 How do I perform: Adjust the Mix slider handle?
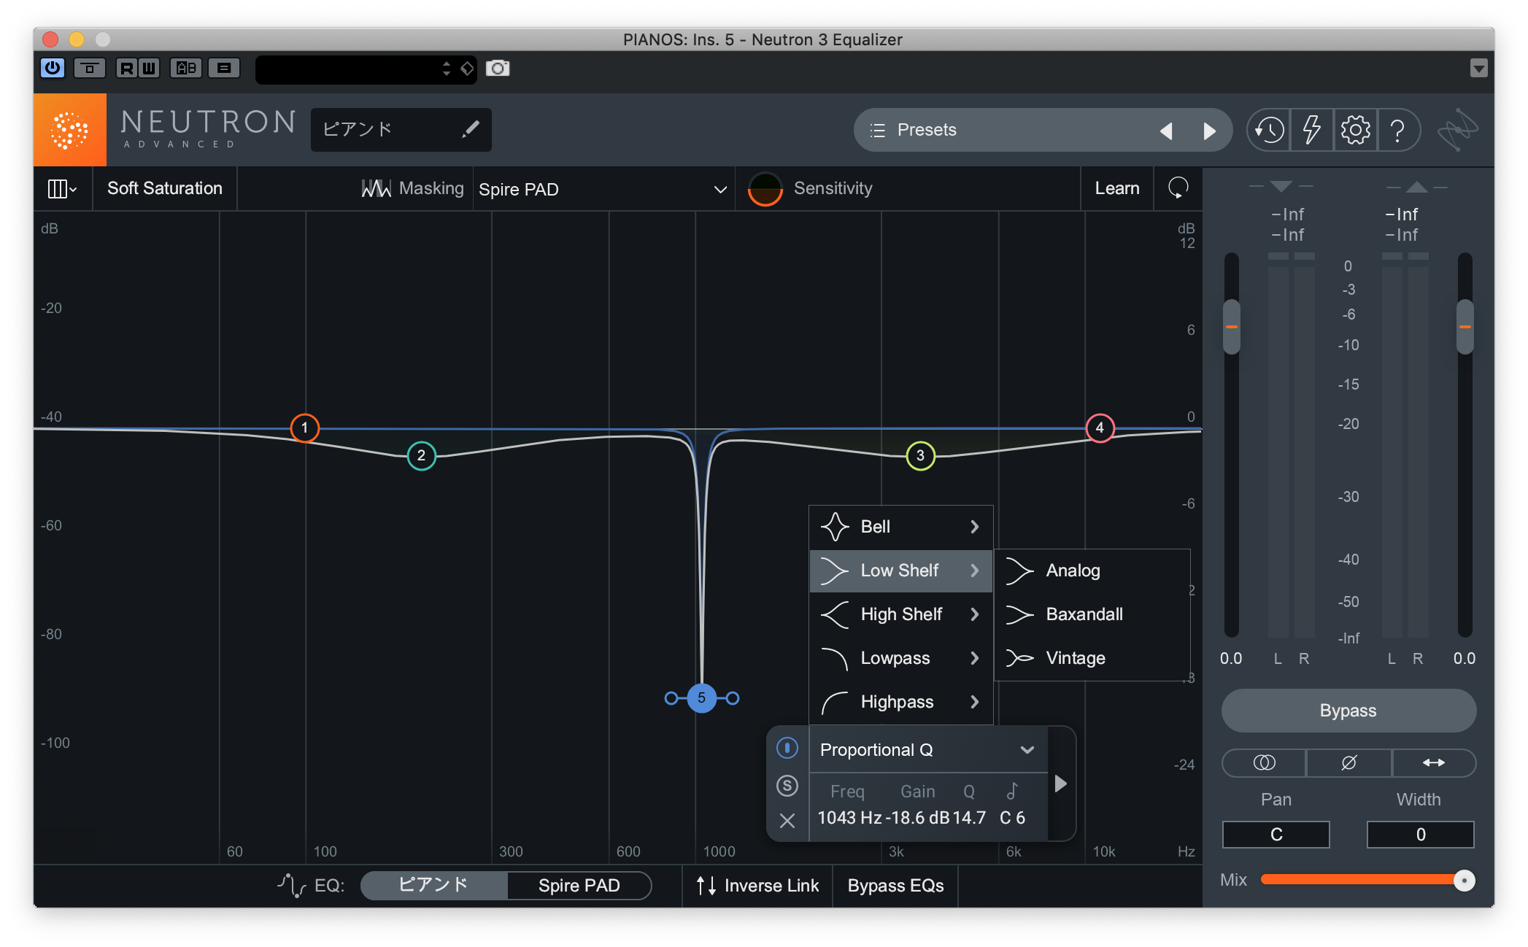[1464, 881]
